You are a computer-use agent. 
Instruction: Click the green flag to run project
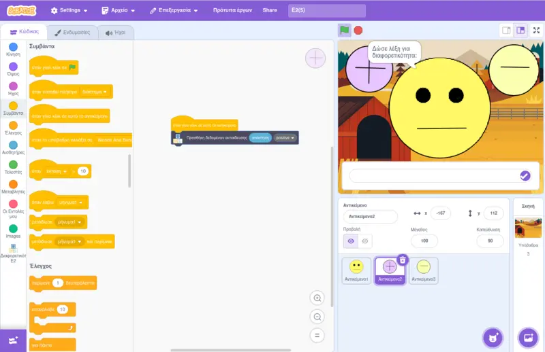[345, 30]
